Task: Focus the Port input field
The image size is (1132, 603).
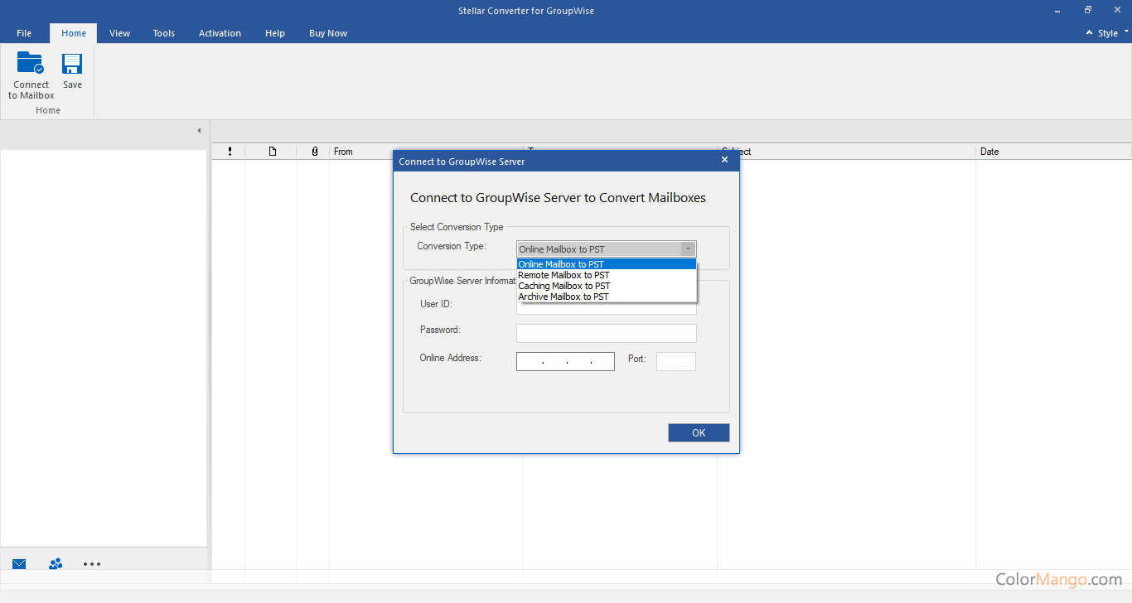Action: [x=676, y=361]
